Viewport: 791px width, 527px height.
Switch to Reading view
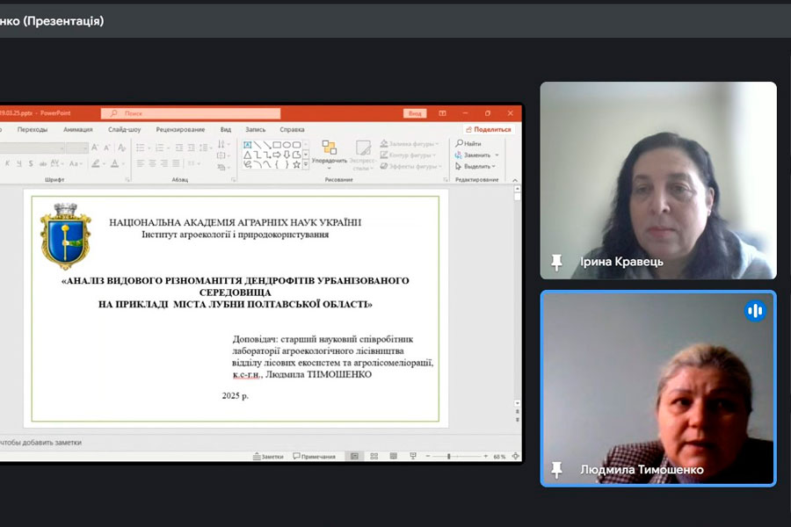(x=393, y=456)
